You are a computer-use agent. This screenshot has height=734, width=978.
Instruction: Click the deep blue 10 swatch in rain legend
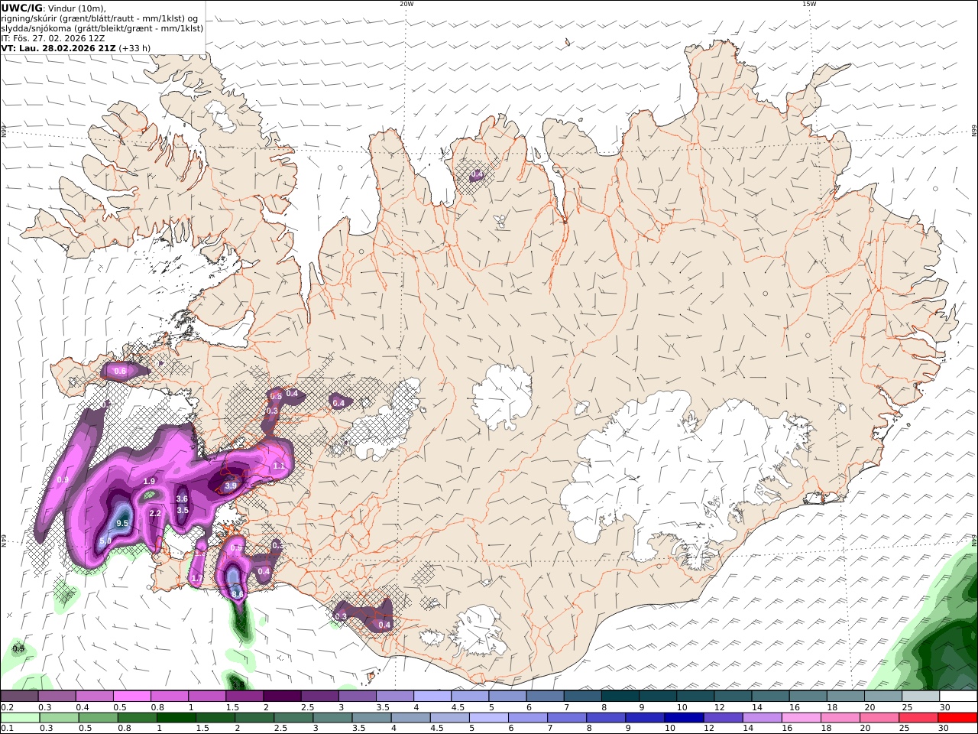[x=684, y=718]
